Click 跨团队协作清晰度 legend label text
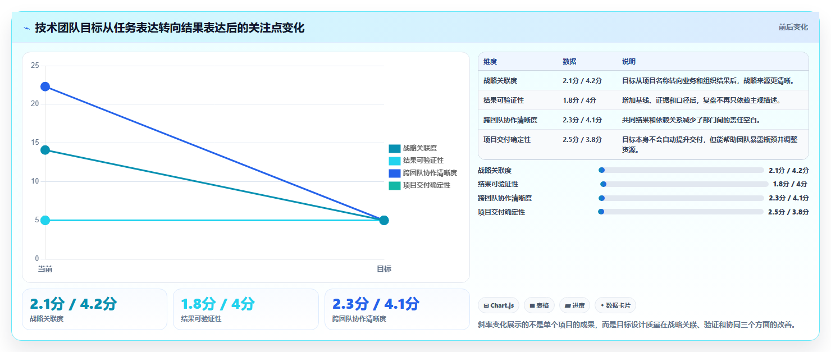The width and height of the screenshot is (831, 352). pyautogui.click(x=430, y=173)
